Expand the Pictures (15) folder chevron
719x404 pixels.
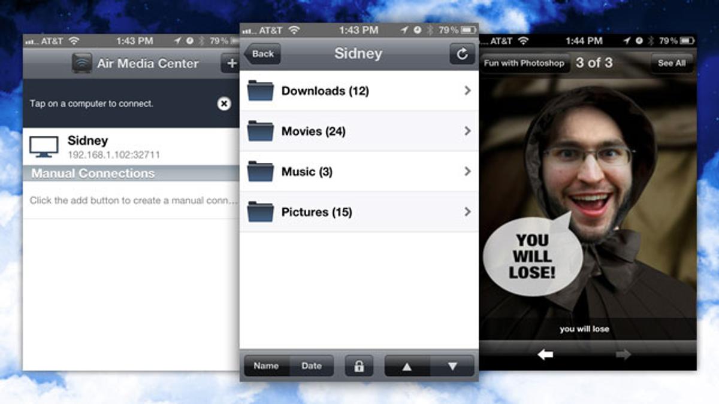point(467,212)
